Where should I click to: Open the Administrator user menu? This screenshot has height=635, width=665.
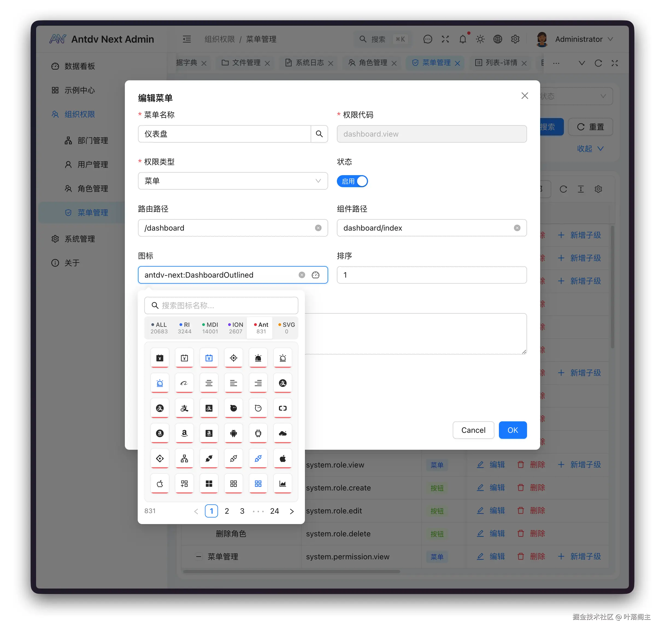[575, 39]
